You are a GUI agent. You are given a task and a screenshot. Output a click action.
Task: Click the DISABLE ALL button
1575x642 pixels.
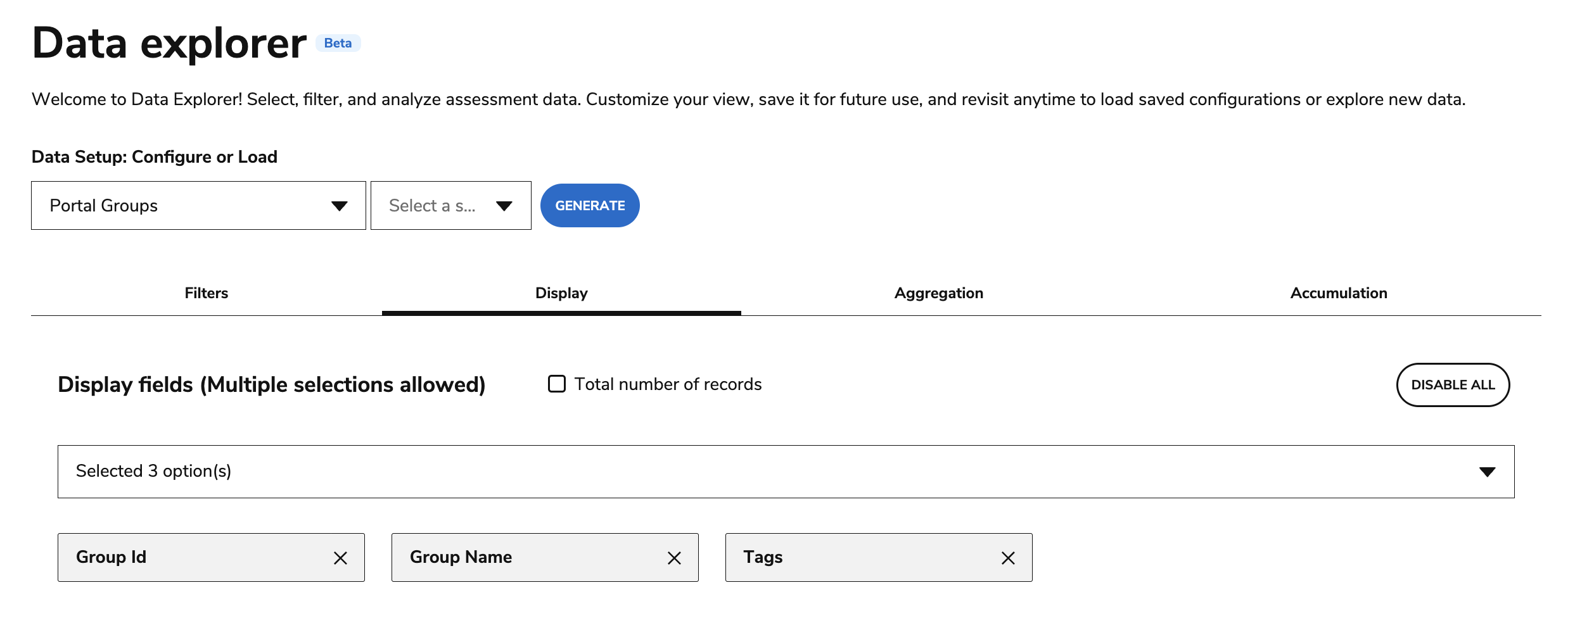pos(1453,385)
